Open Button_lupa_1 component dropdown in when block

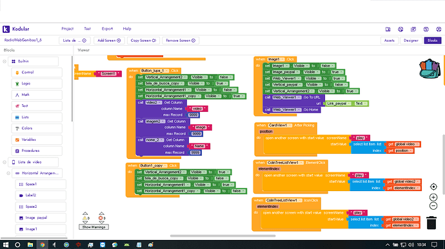pyautogui.click(x=155, y=71)
